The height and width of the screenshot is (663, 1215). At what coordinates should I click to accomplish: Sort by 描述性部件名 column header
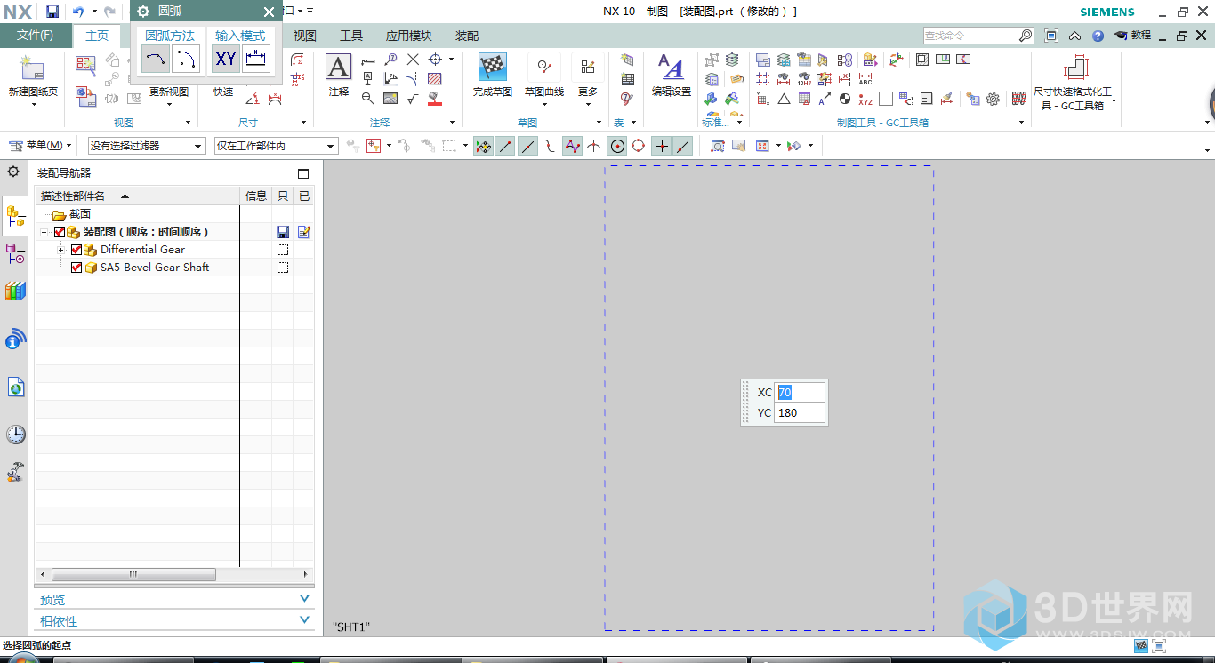click(138, 196)
